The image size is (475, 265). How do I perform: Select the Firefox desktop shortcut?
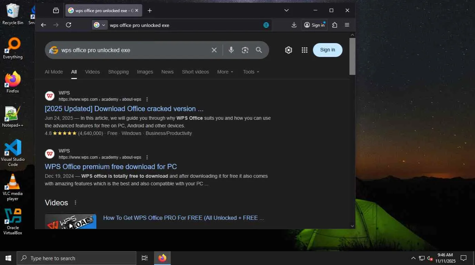[13, 82]
